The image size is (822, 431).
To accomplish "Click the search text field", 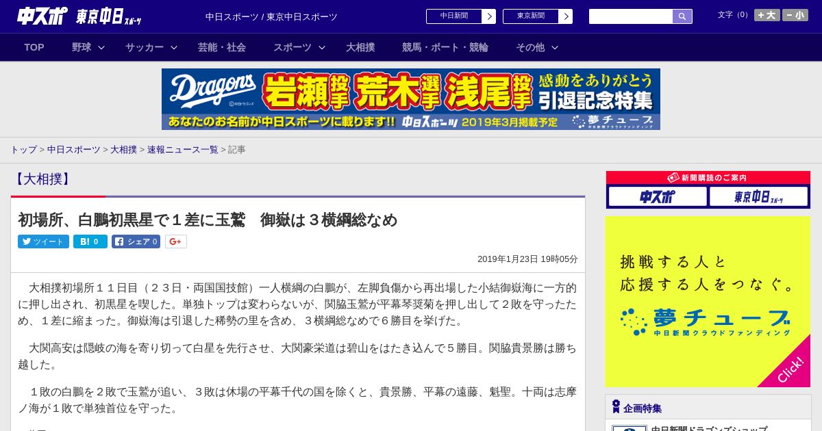I will [631, 16].
